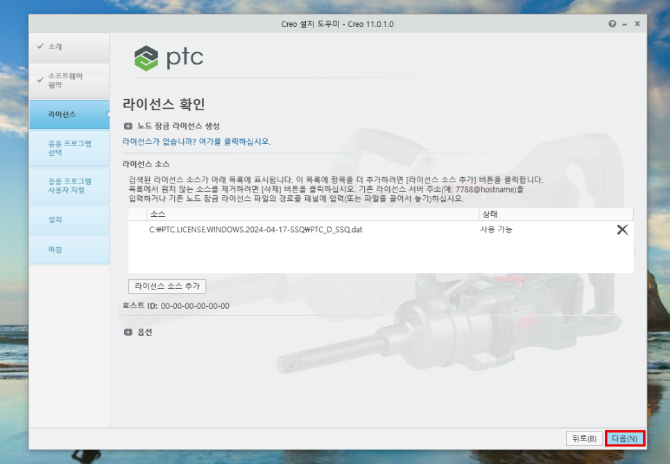Click the 라이선스 소스 추가 button

click(167, 286)
